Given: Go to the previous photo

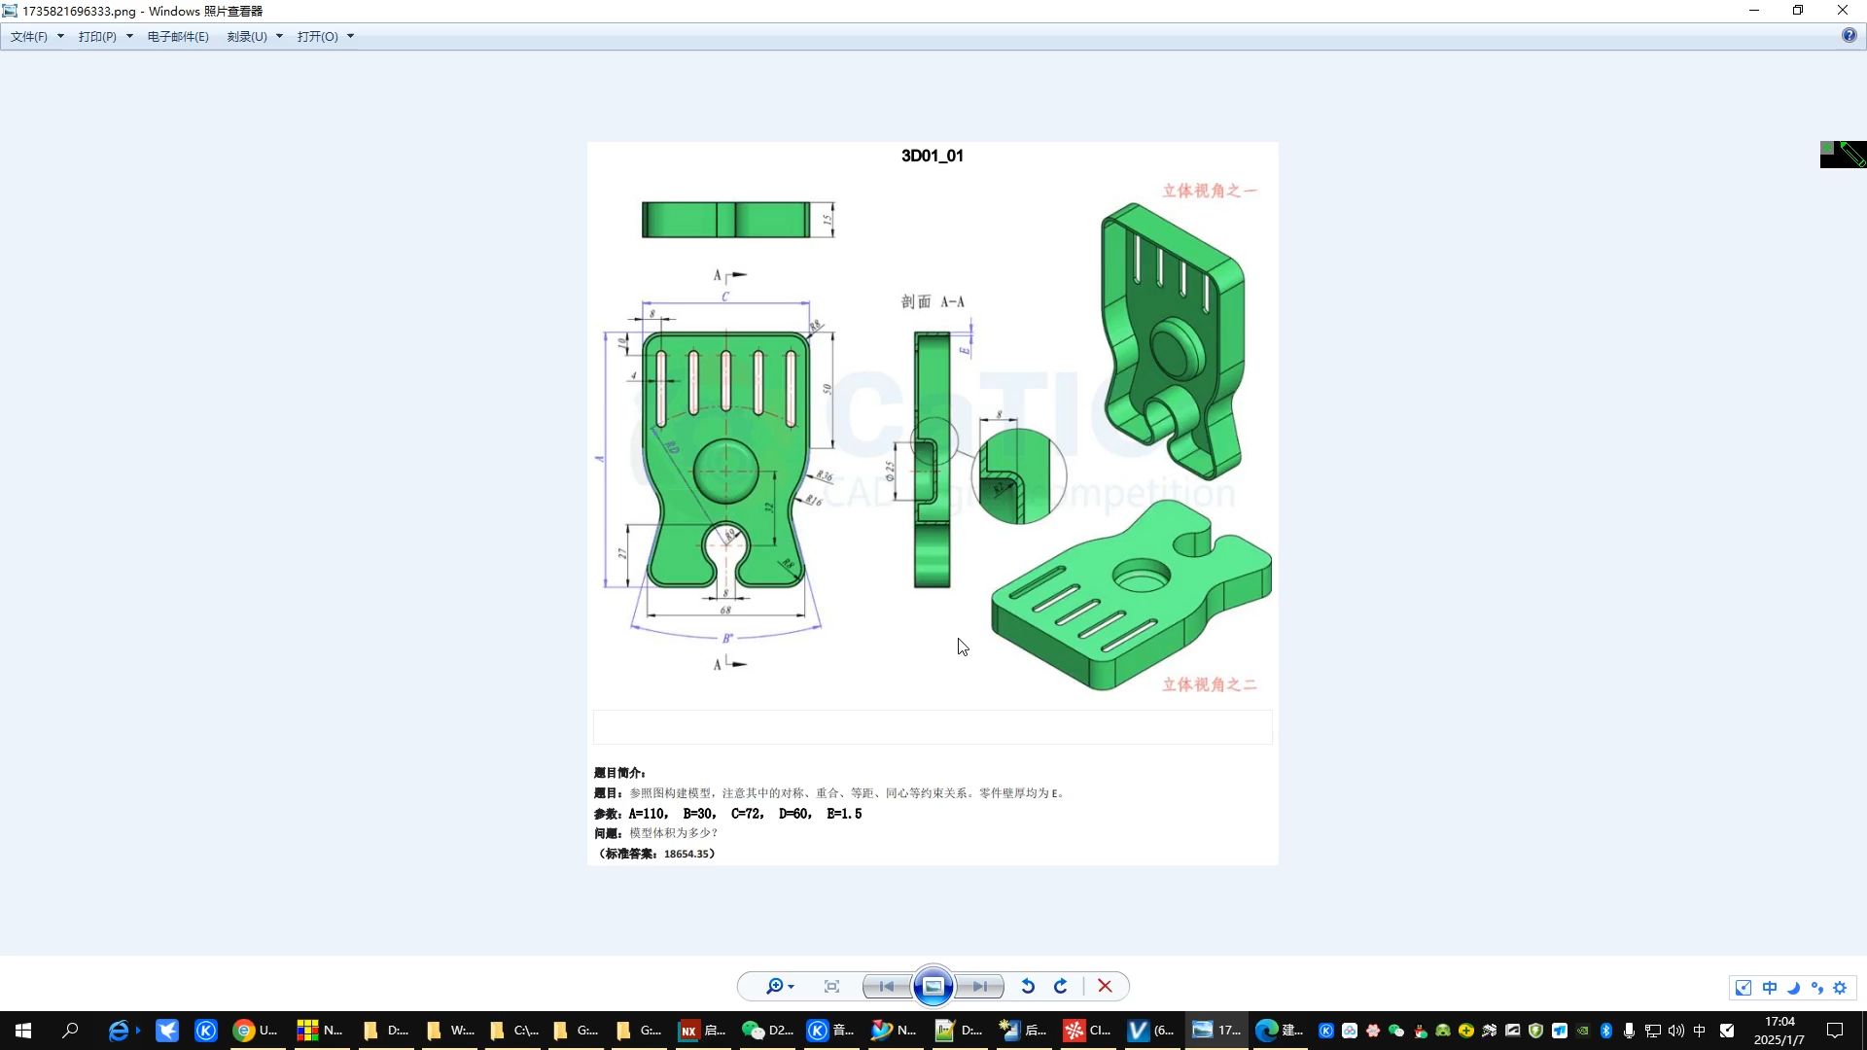Looking at the screenshot, I should tap(886, 986).
